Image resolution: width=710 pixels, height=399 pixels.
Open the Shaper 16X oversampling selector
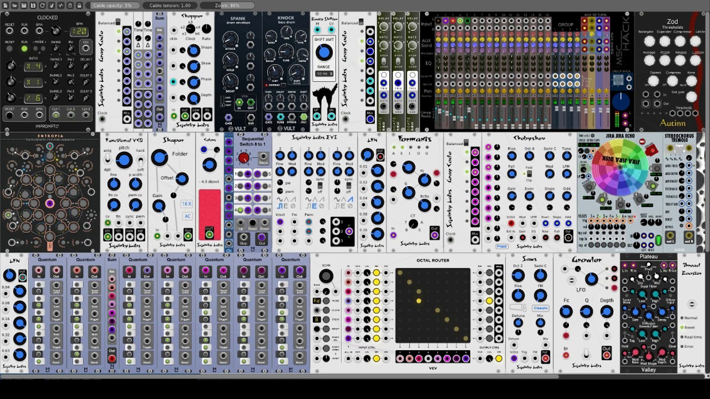tap(186, 204)
